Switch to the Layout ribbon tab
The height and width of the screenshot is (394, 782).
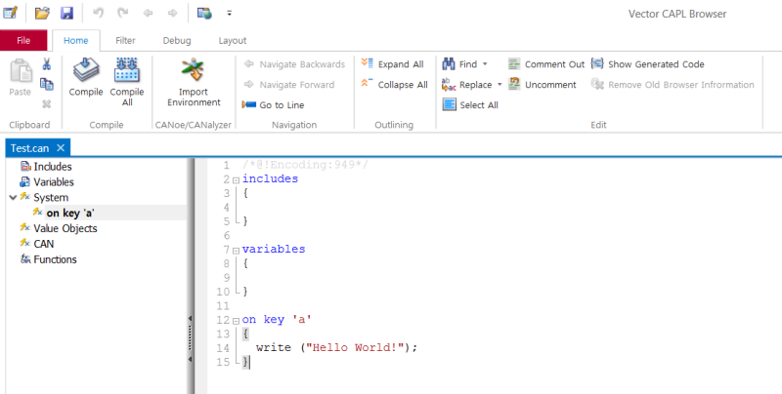[x=233, y=40]
